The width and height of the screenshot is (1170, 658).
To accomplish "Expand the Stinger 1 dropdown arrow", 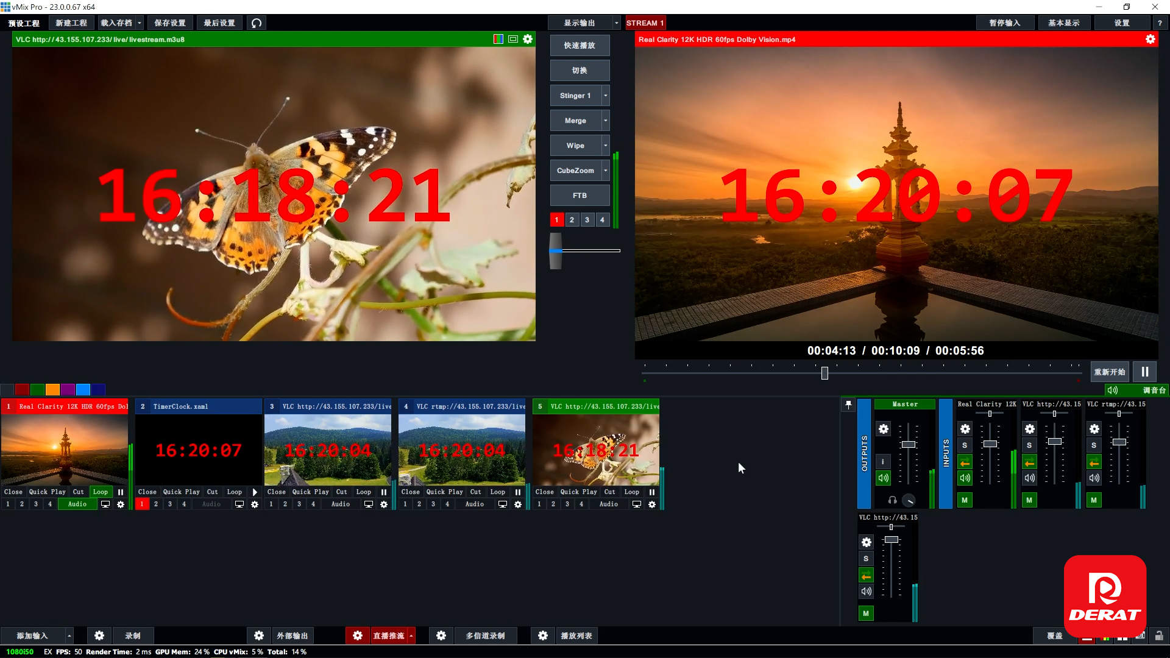I will click(x=605, y=96).
